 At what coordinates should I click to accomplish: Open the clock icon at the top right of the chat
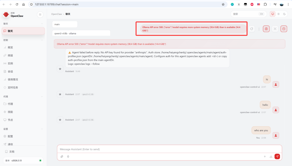[284, 29]
